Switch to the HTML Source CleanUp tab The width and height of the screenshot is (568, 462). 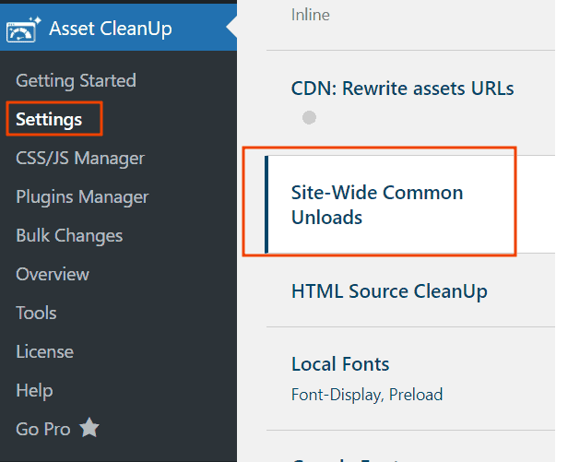point(389,291)
